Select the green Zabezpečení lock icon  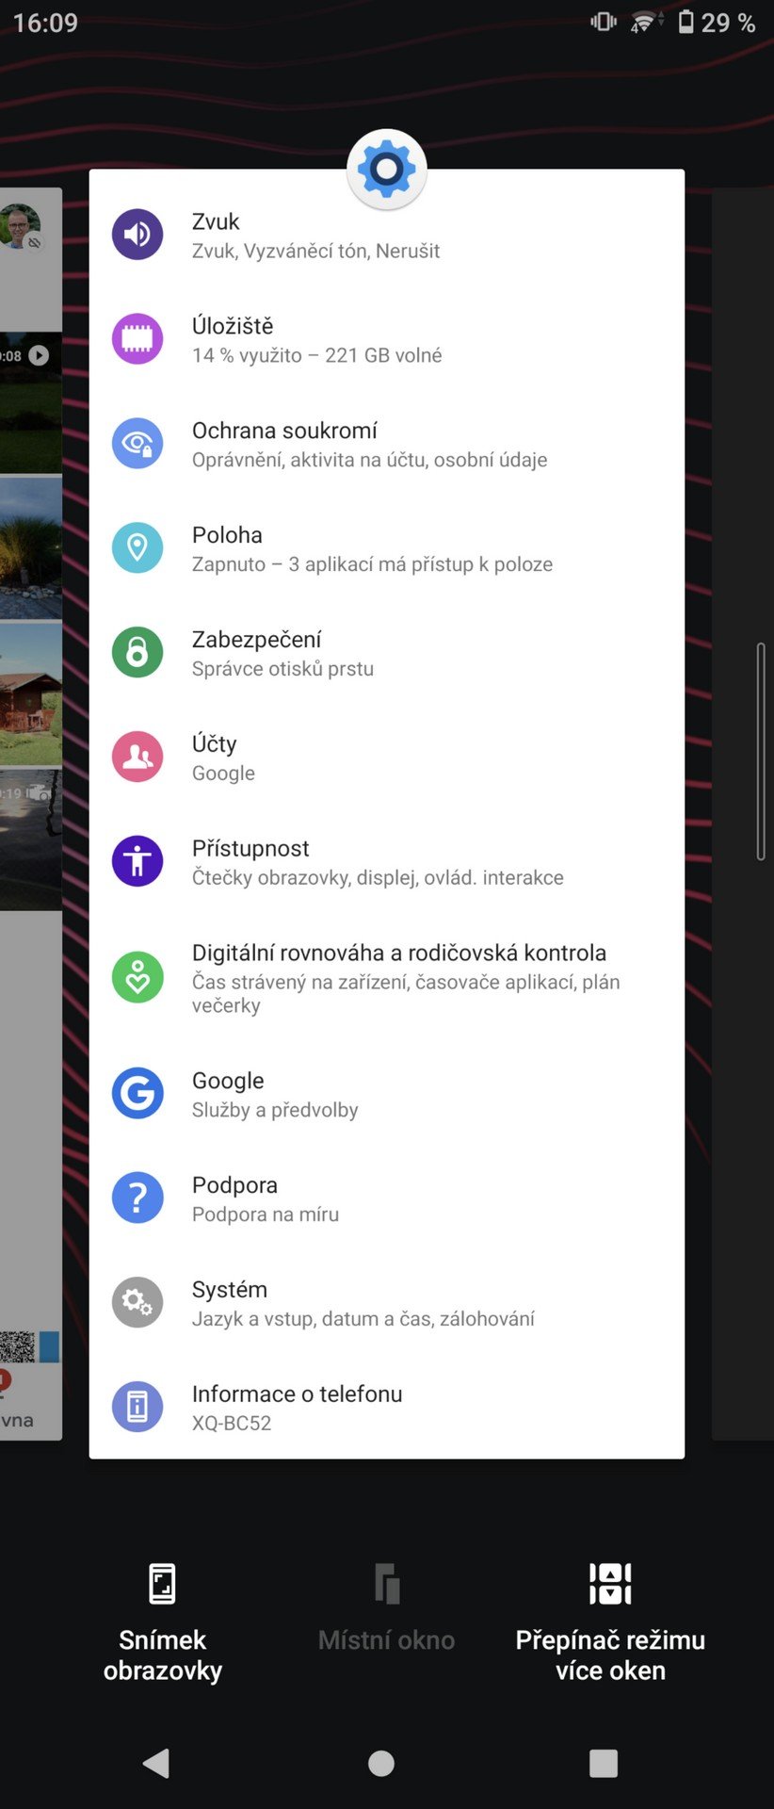click(x=137, y=652)
